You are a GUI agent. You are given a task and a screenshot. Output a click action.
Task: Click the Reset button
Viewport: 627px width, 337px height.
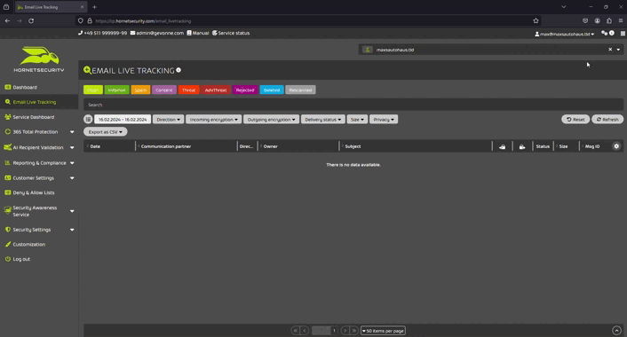click(x=575, y=120)
